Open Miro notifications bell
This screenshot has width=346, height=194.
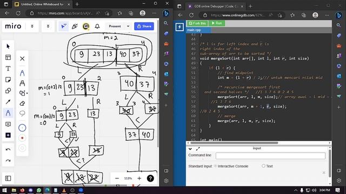[x=97, y=26]
